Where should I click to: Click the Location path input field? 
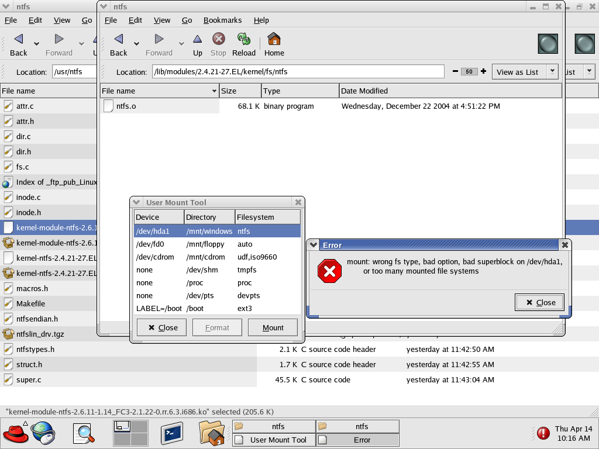coord(298,71)
